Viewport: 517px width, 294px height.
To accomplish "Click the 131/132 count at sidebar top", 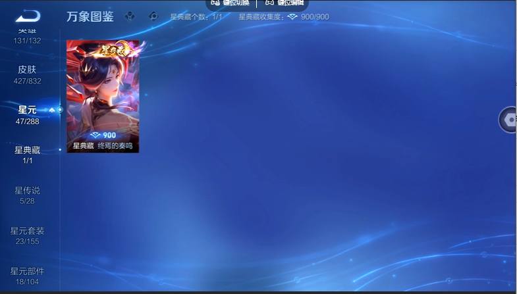I will tap(28, 41).
